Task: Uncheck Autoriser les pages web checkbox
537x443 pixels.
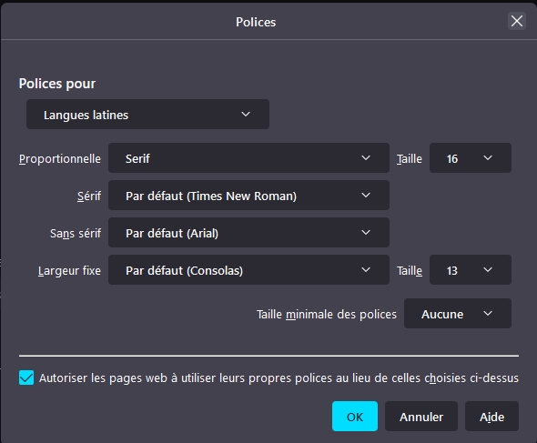Action: (x=26, y=378)
